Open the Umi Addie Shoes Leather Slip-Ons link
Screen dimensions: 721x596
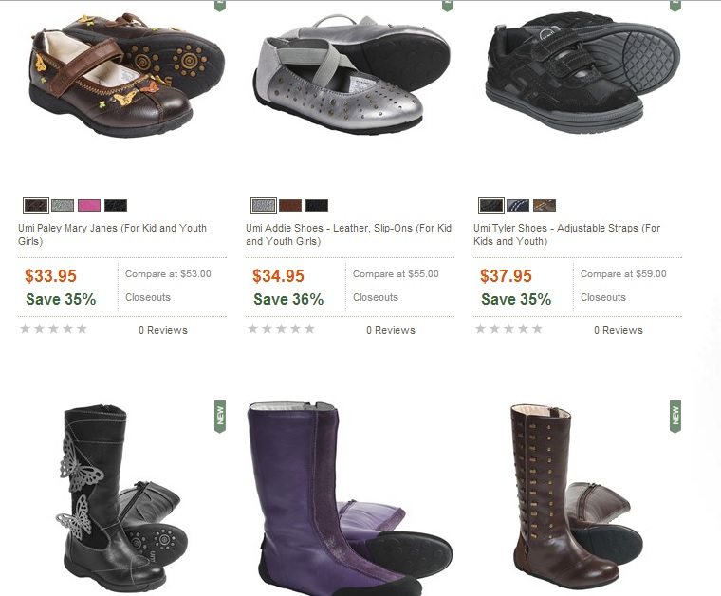348,234
